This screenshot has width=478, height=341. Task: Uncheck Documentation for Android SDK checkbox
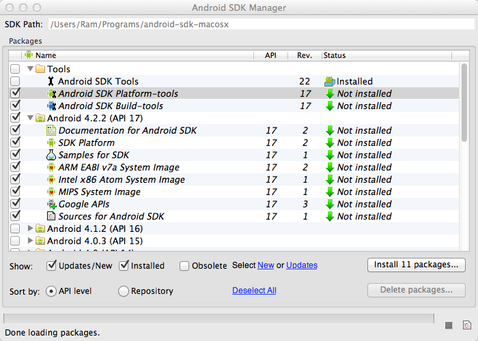tap(15, 130)
